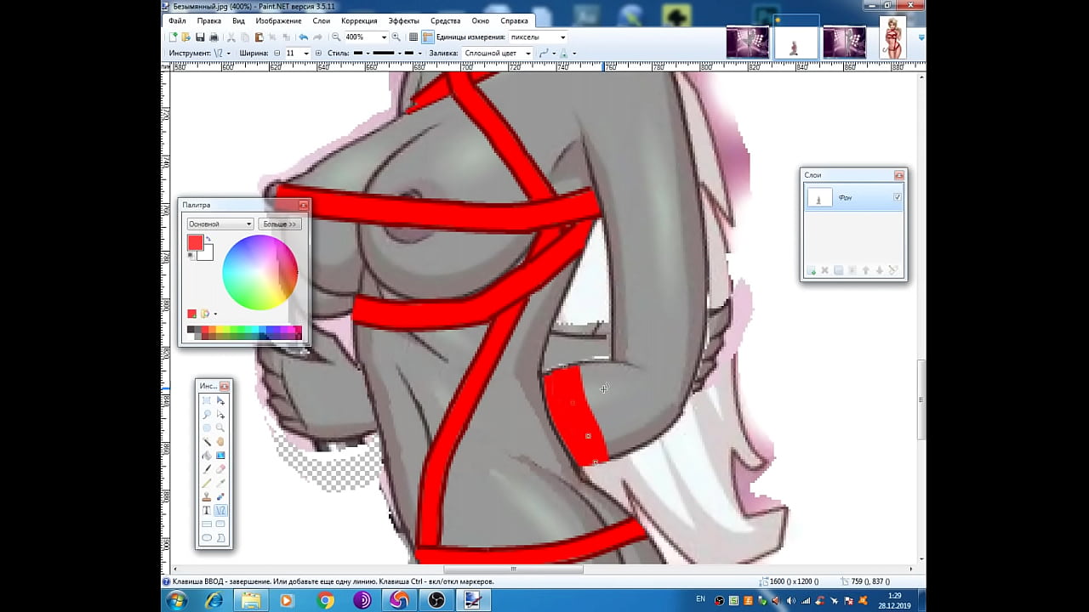Toggle visibility checkbox of the Фон layer
Screen dimensions: 1089x612
pos(897,197)
